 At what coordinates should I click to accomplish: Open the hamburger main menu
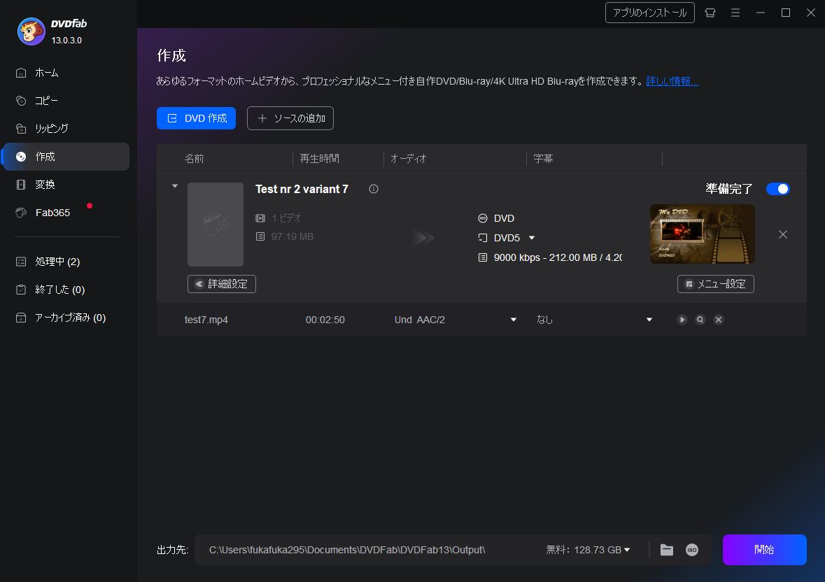[x=735, y=13]
